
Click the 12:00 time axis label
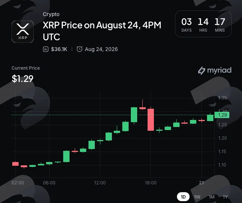coord(100,183)
